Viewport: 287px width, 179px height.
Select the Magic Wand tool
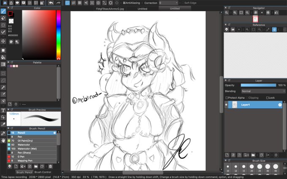3,87
